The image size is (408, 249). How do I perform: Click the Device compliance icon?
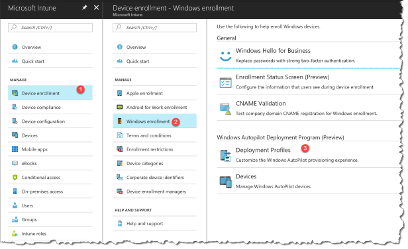click(15, 107)
